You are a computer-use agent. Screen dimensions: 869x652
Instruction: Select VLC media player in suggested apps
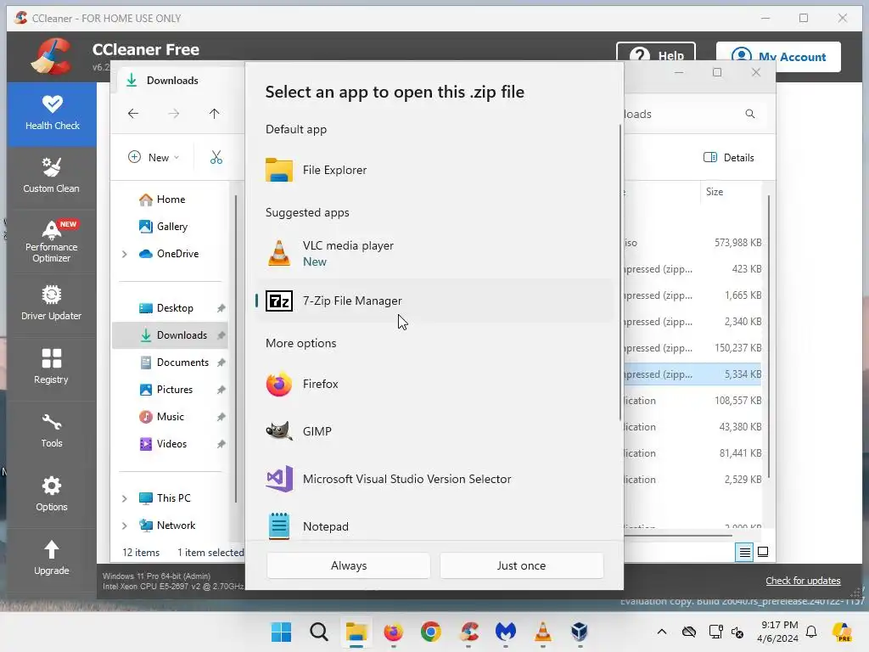click(x=435, y=253)
